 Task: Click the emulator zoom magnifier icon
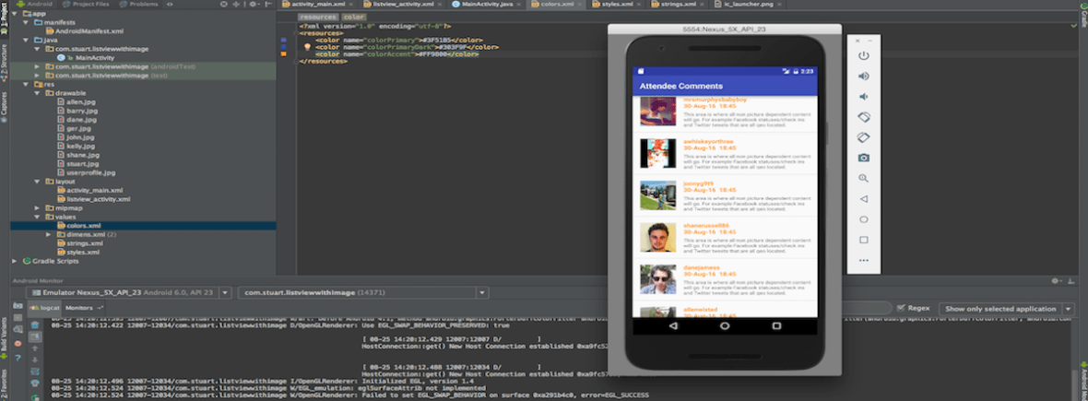pyautogui.click(x=864, y=178)
